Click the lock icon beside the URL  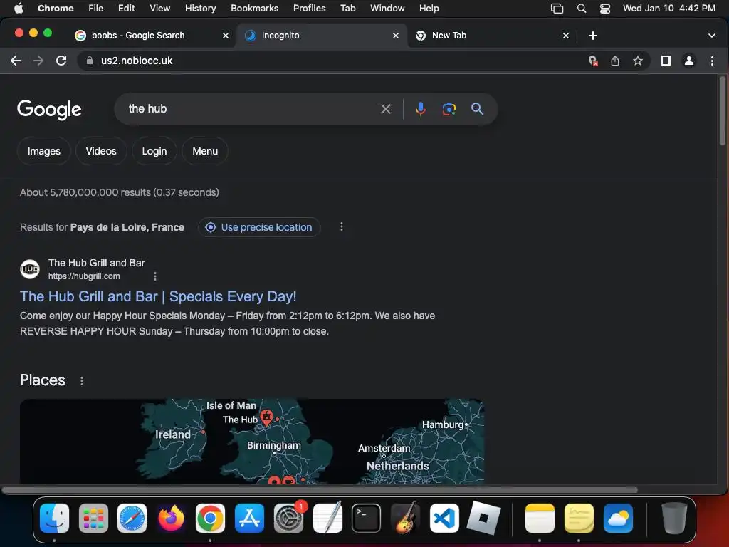click(90, 61)
